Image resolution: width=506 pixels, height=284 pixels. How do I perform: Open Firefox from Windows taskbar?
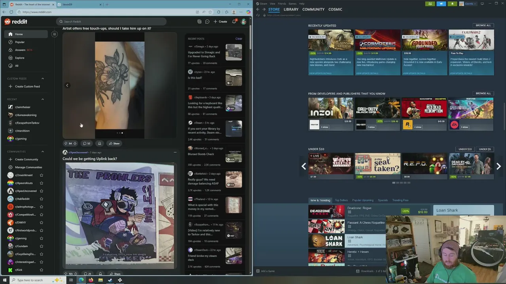click(91, 280)
